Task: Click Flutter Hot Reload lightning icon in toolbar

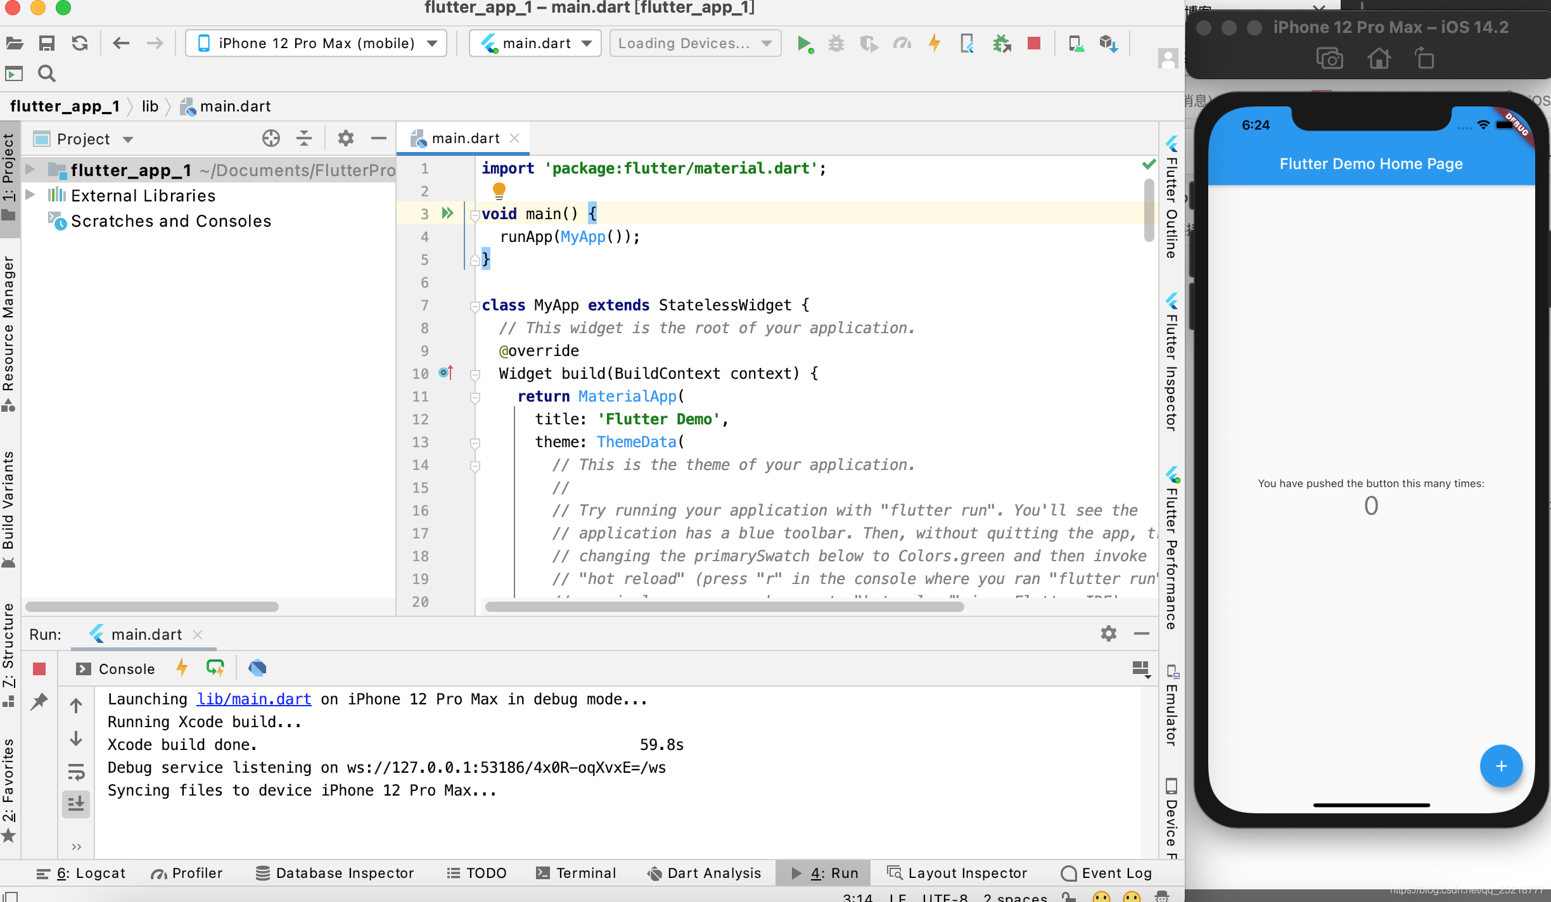Action: pos(935,43)
